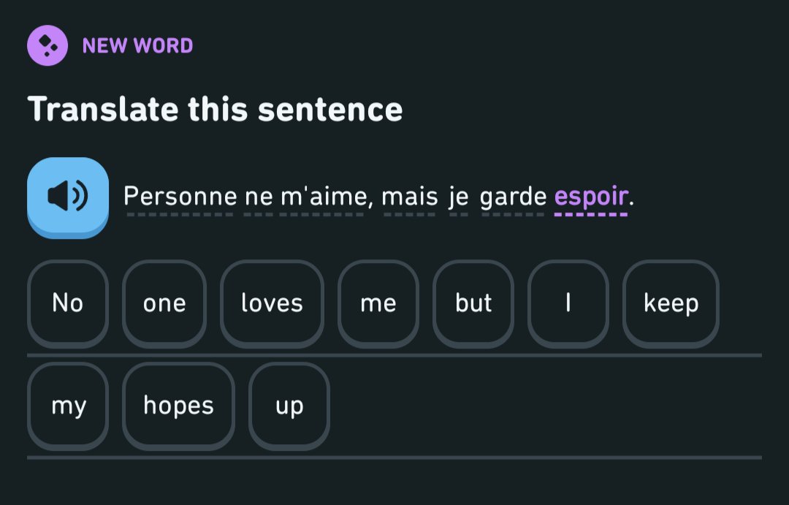The width and height of the screenshot is (789, 505).
Task: Select the me word tile
Action: point(378,303)
